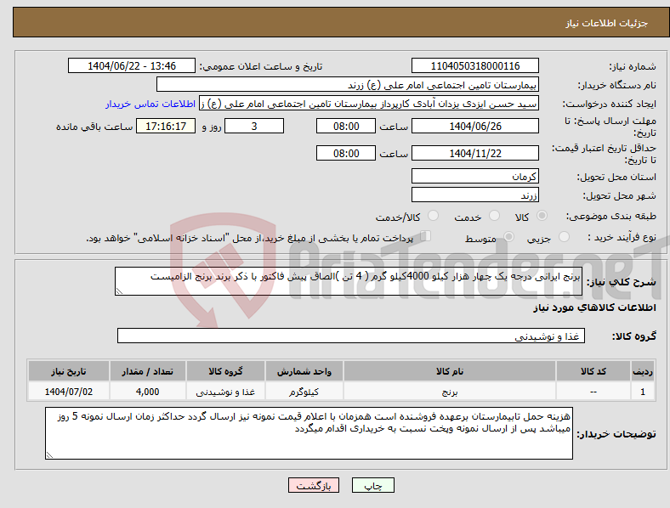
Task: Click the buyer organization name field
Action: (348, 84)
